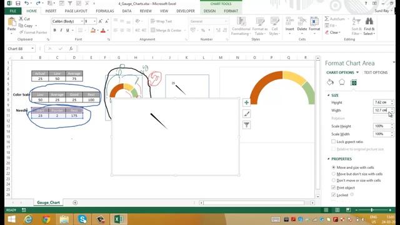Viewport: 400px width, 225px height.
Task: Toggle italic formatting
Action: [61, 31]
